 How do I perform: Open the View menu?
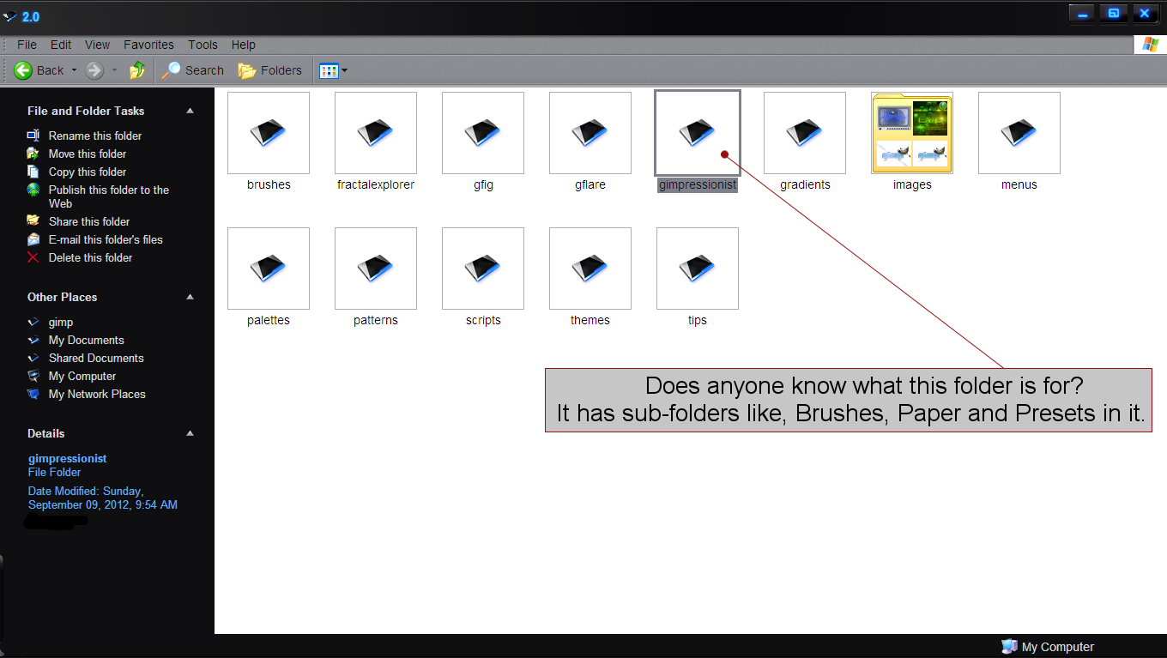pyautogui.click(x=97, y=45)
